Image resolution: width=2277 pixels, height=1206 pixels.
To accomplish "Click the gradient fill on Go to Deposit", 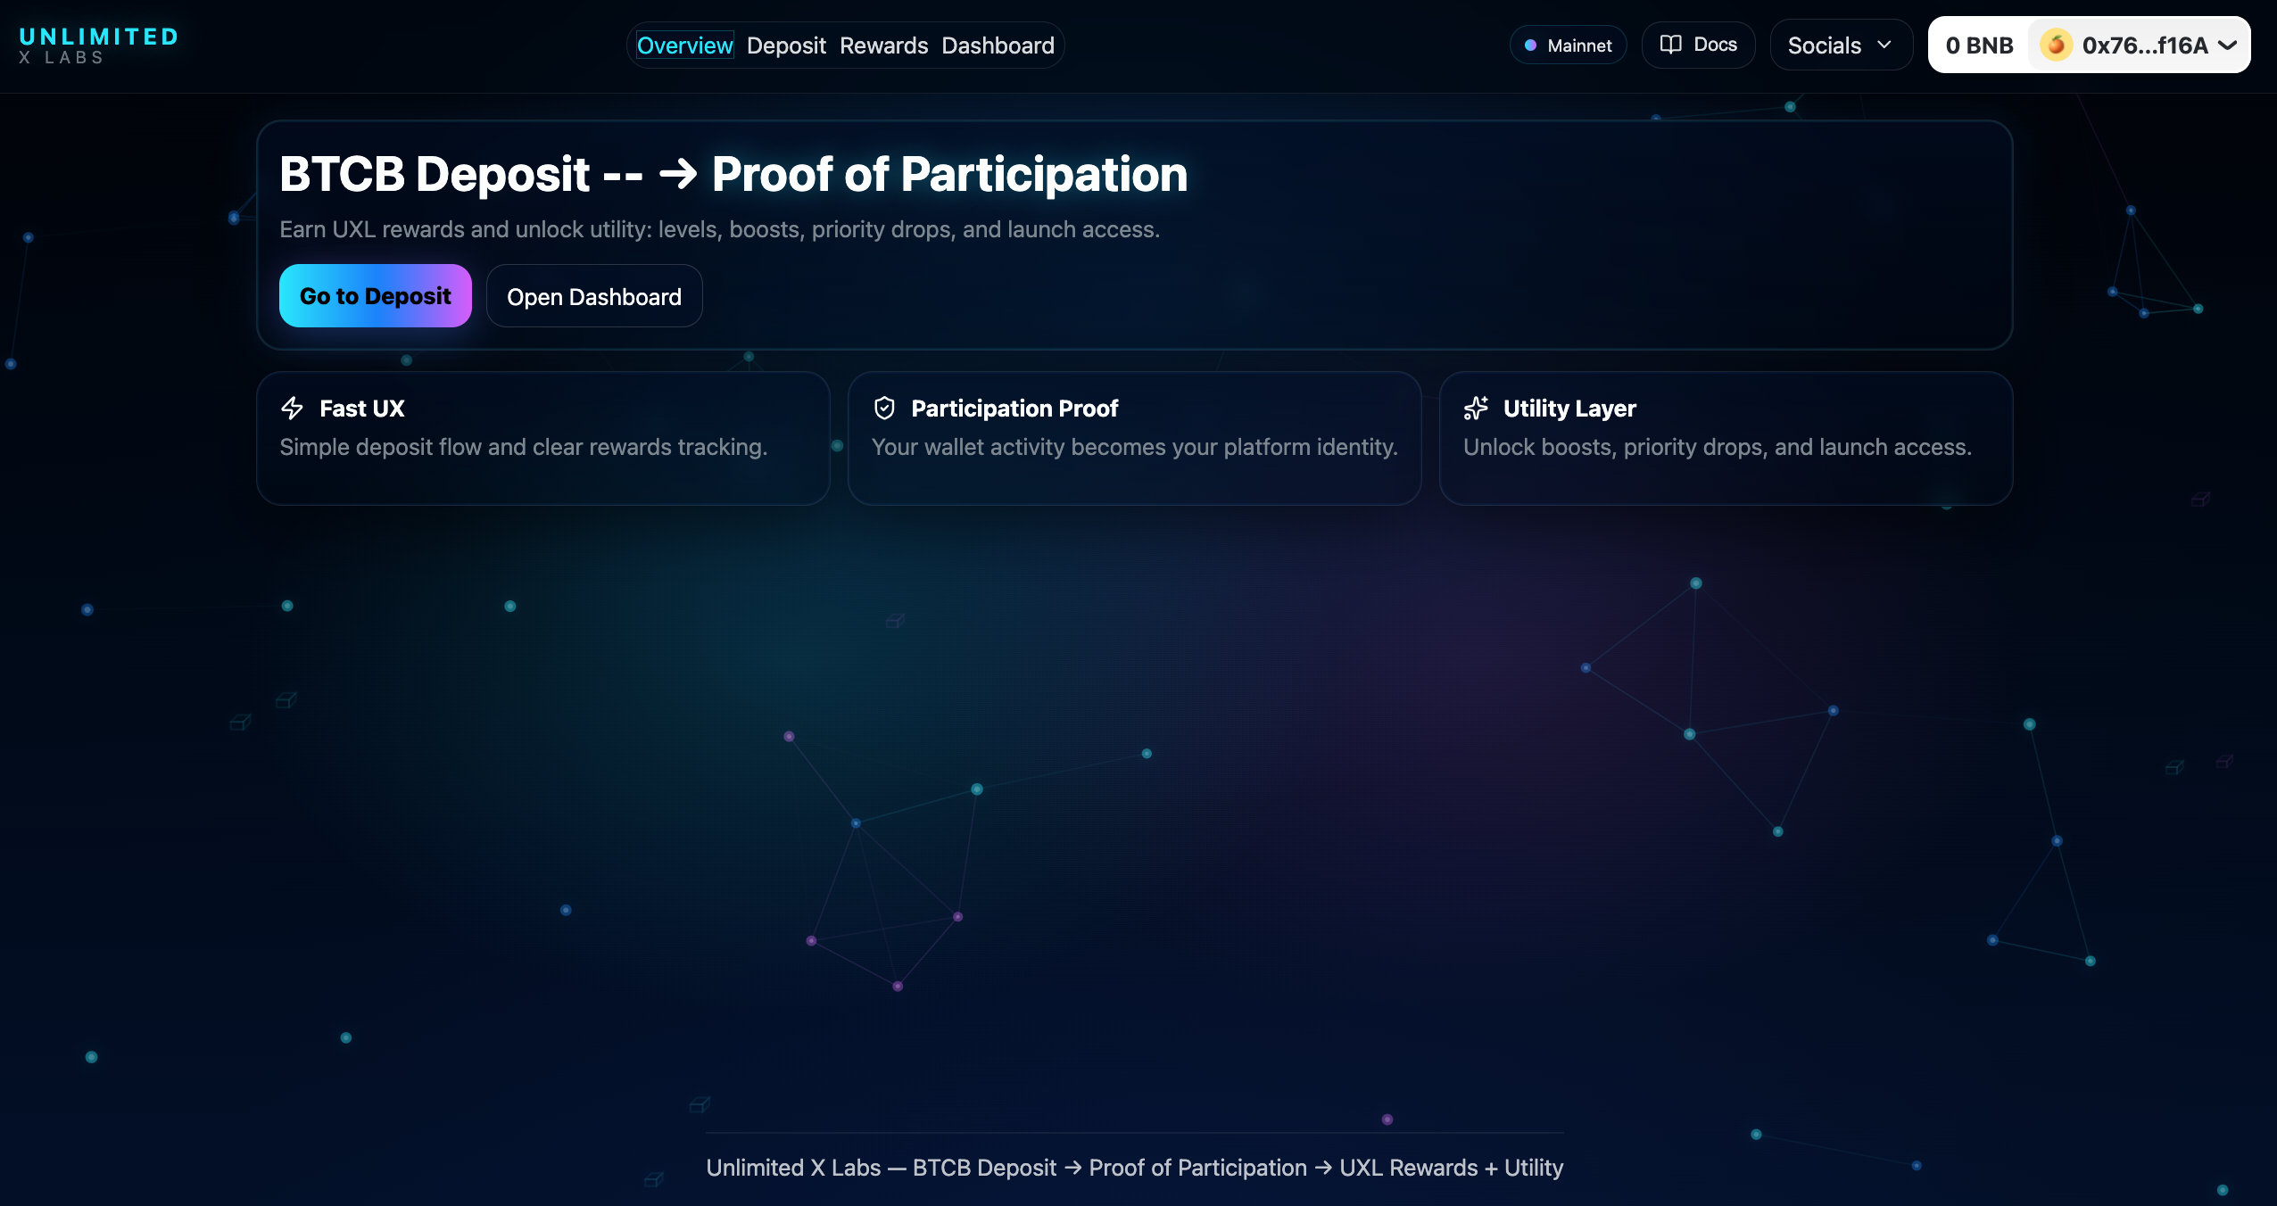I will pyautogui.click(x=375, y=295).
